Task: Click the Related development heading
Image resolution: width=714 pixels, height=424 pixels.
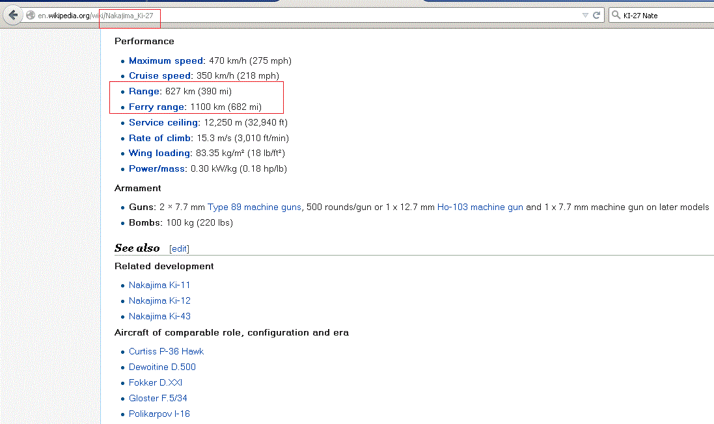Action: 164,266
